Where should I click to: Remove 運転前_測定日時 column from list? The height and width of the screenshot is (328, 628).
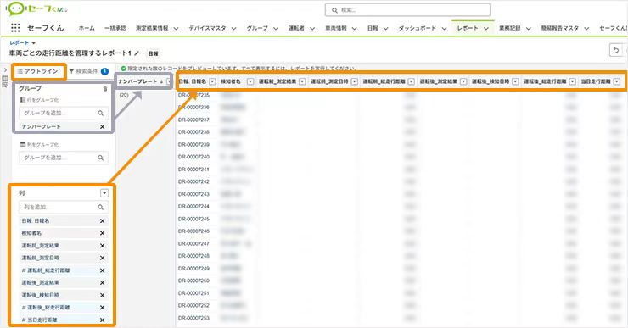(x=102, y=258)
